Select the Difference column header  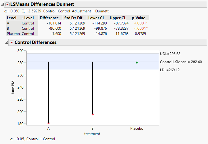pyautogui.click(x=49, y=18)
